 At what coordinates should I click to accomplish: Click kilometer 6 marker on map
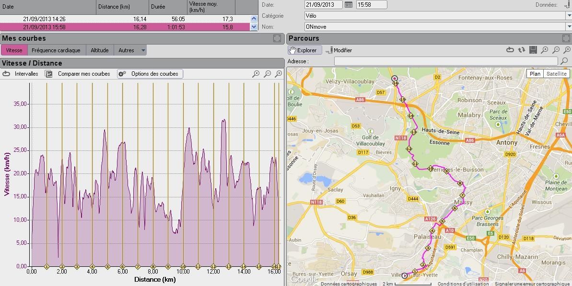coord(455,208)
